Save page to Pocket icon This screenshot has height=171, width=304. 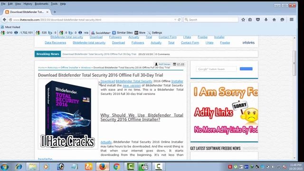(258, 19)
